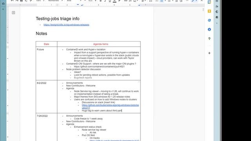Click "Major themes from SIG-windows" bullet
251x141 pixels.
click(x=102, y=97)
